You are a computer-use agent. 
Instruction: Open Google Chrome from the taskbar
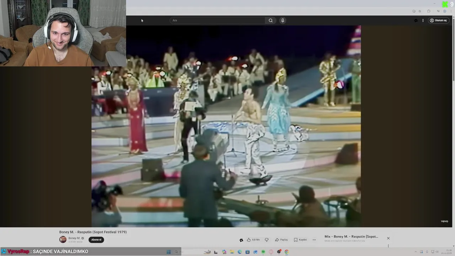287,252
